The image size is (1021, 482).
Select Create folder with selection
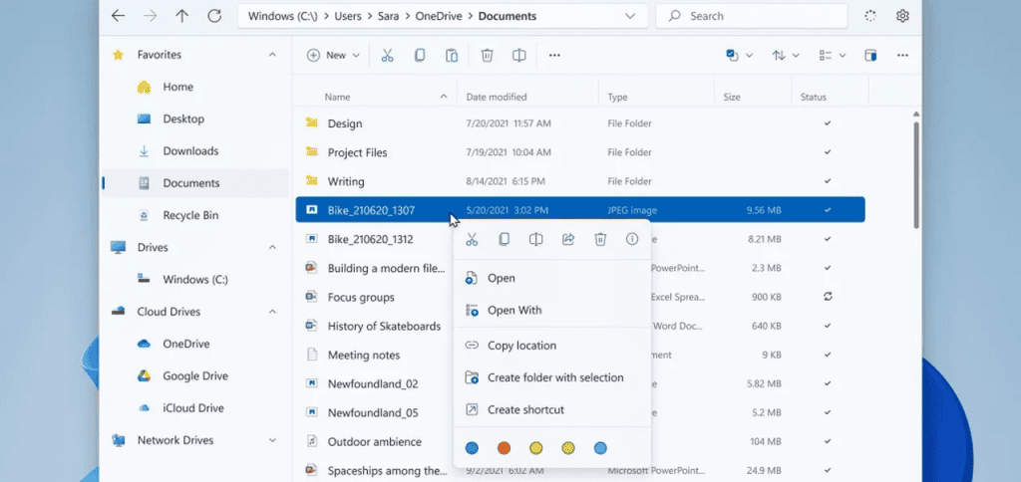pos(554,377)
